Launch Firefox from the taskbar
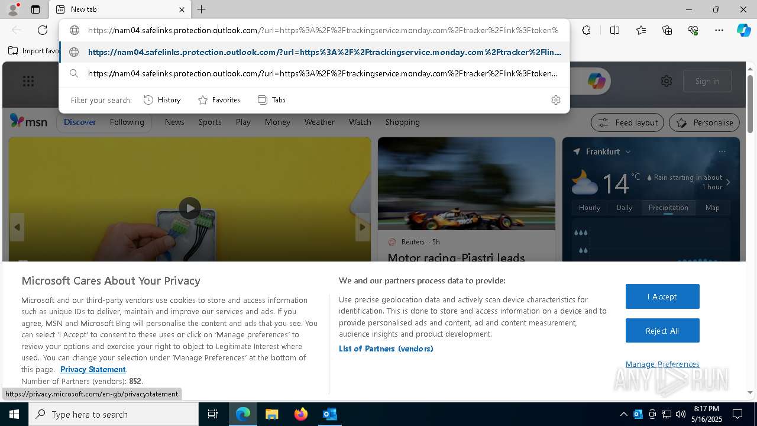 (300, 414)
